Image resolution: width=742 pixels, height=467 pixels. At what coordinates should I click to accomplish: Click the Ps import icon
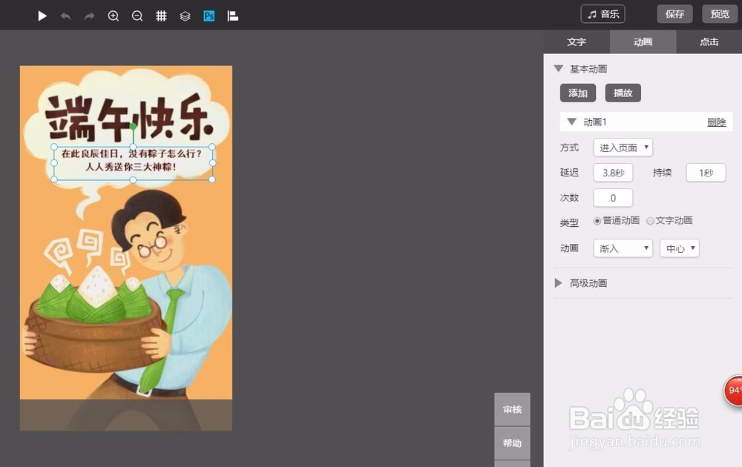[209, 16]
